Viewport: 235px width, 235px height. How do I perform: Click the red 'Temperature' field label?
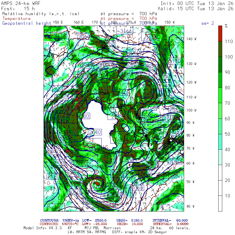tap(16, 19)
